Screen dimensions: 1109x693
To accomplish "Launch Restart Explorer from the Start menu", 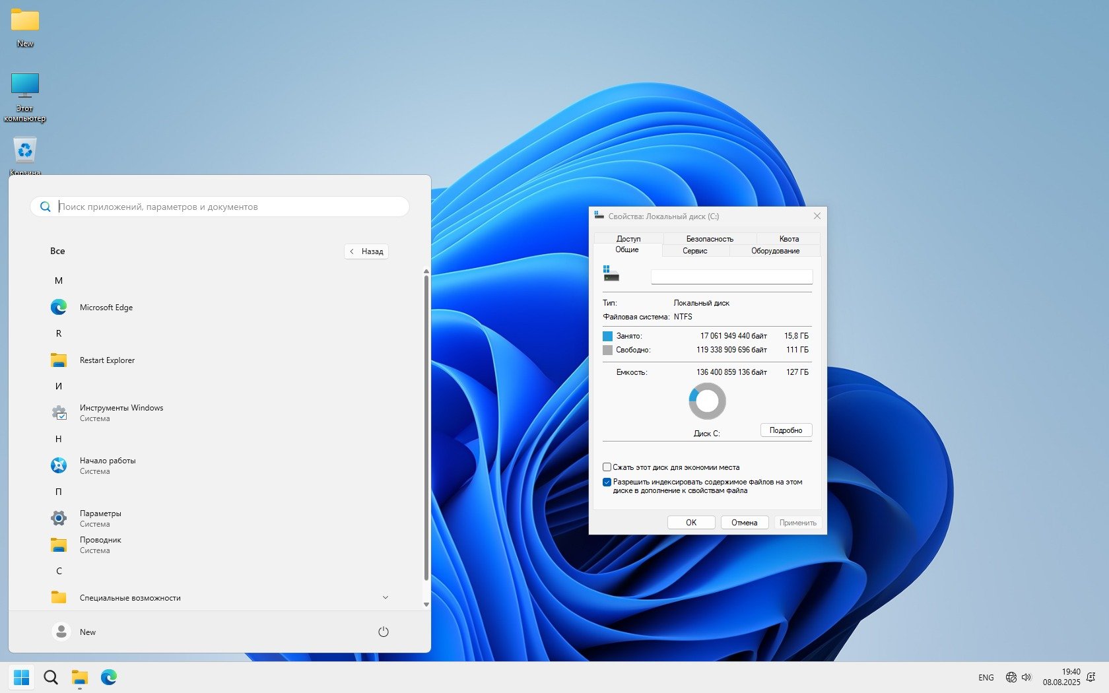I will pyautogui.click(x=106, y=360).
